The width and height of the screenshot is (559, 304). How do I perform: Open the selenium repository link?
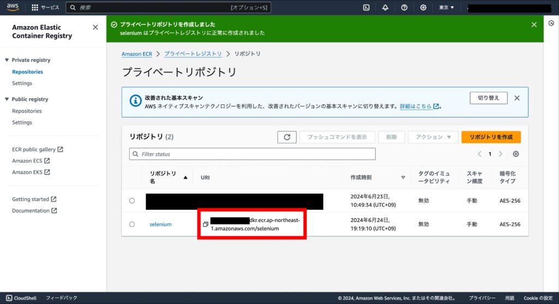point(160,224)
